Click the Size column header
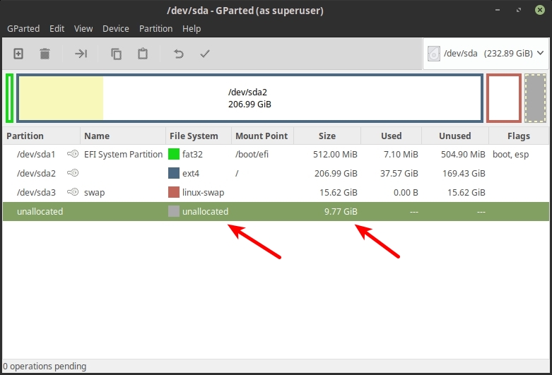The width and height of the screenshot is (552, 375). coord(327,136)
